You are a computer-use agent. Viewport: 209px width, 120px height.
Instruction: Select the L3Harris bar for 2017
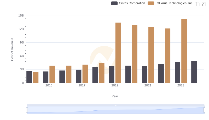[85, 74]
